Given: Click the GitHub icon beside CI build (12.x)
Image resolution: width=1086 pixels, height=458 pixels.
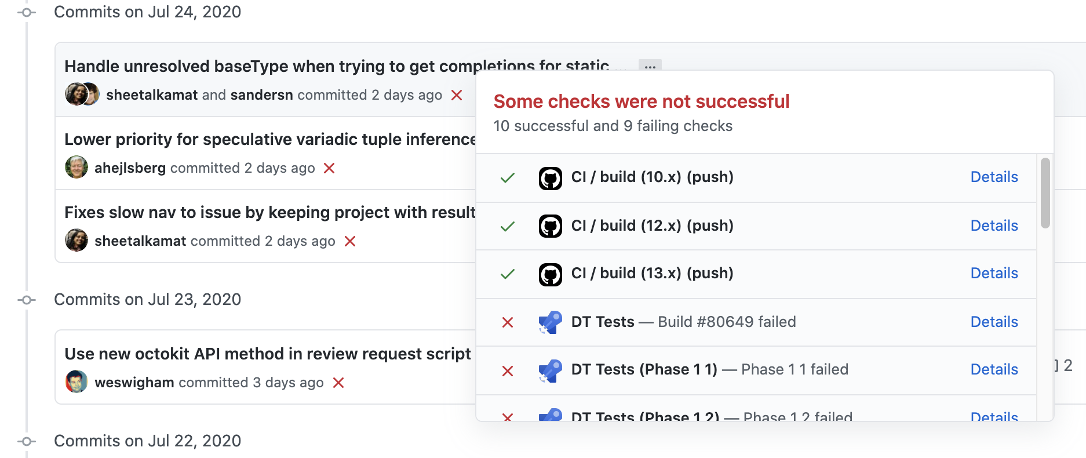Looking at the screenshot, I should coord(550,226).
